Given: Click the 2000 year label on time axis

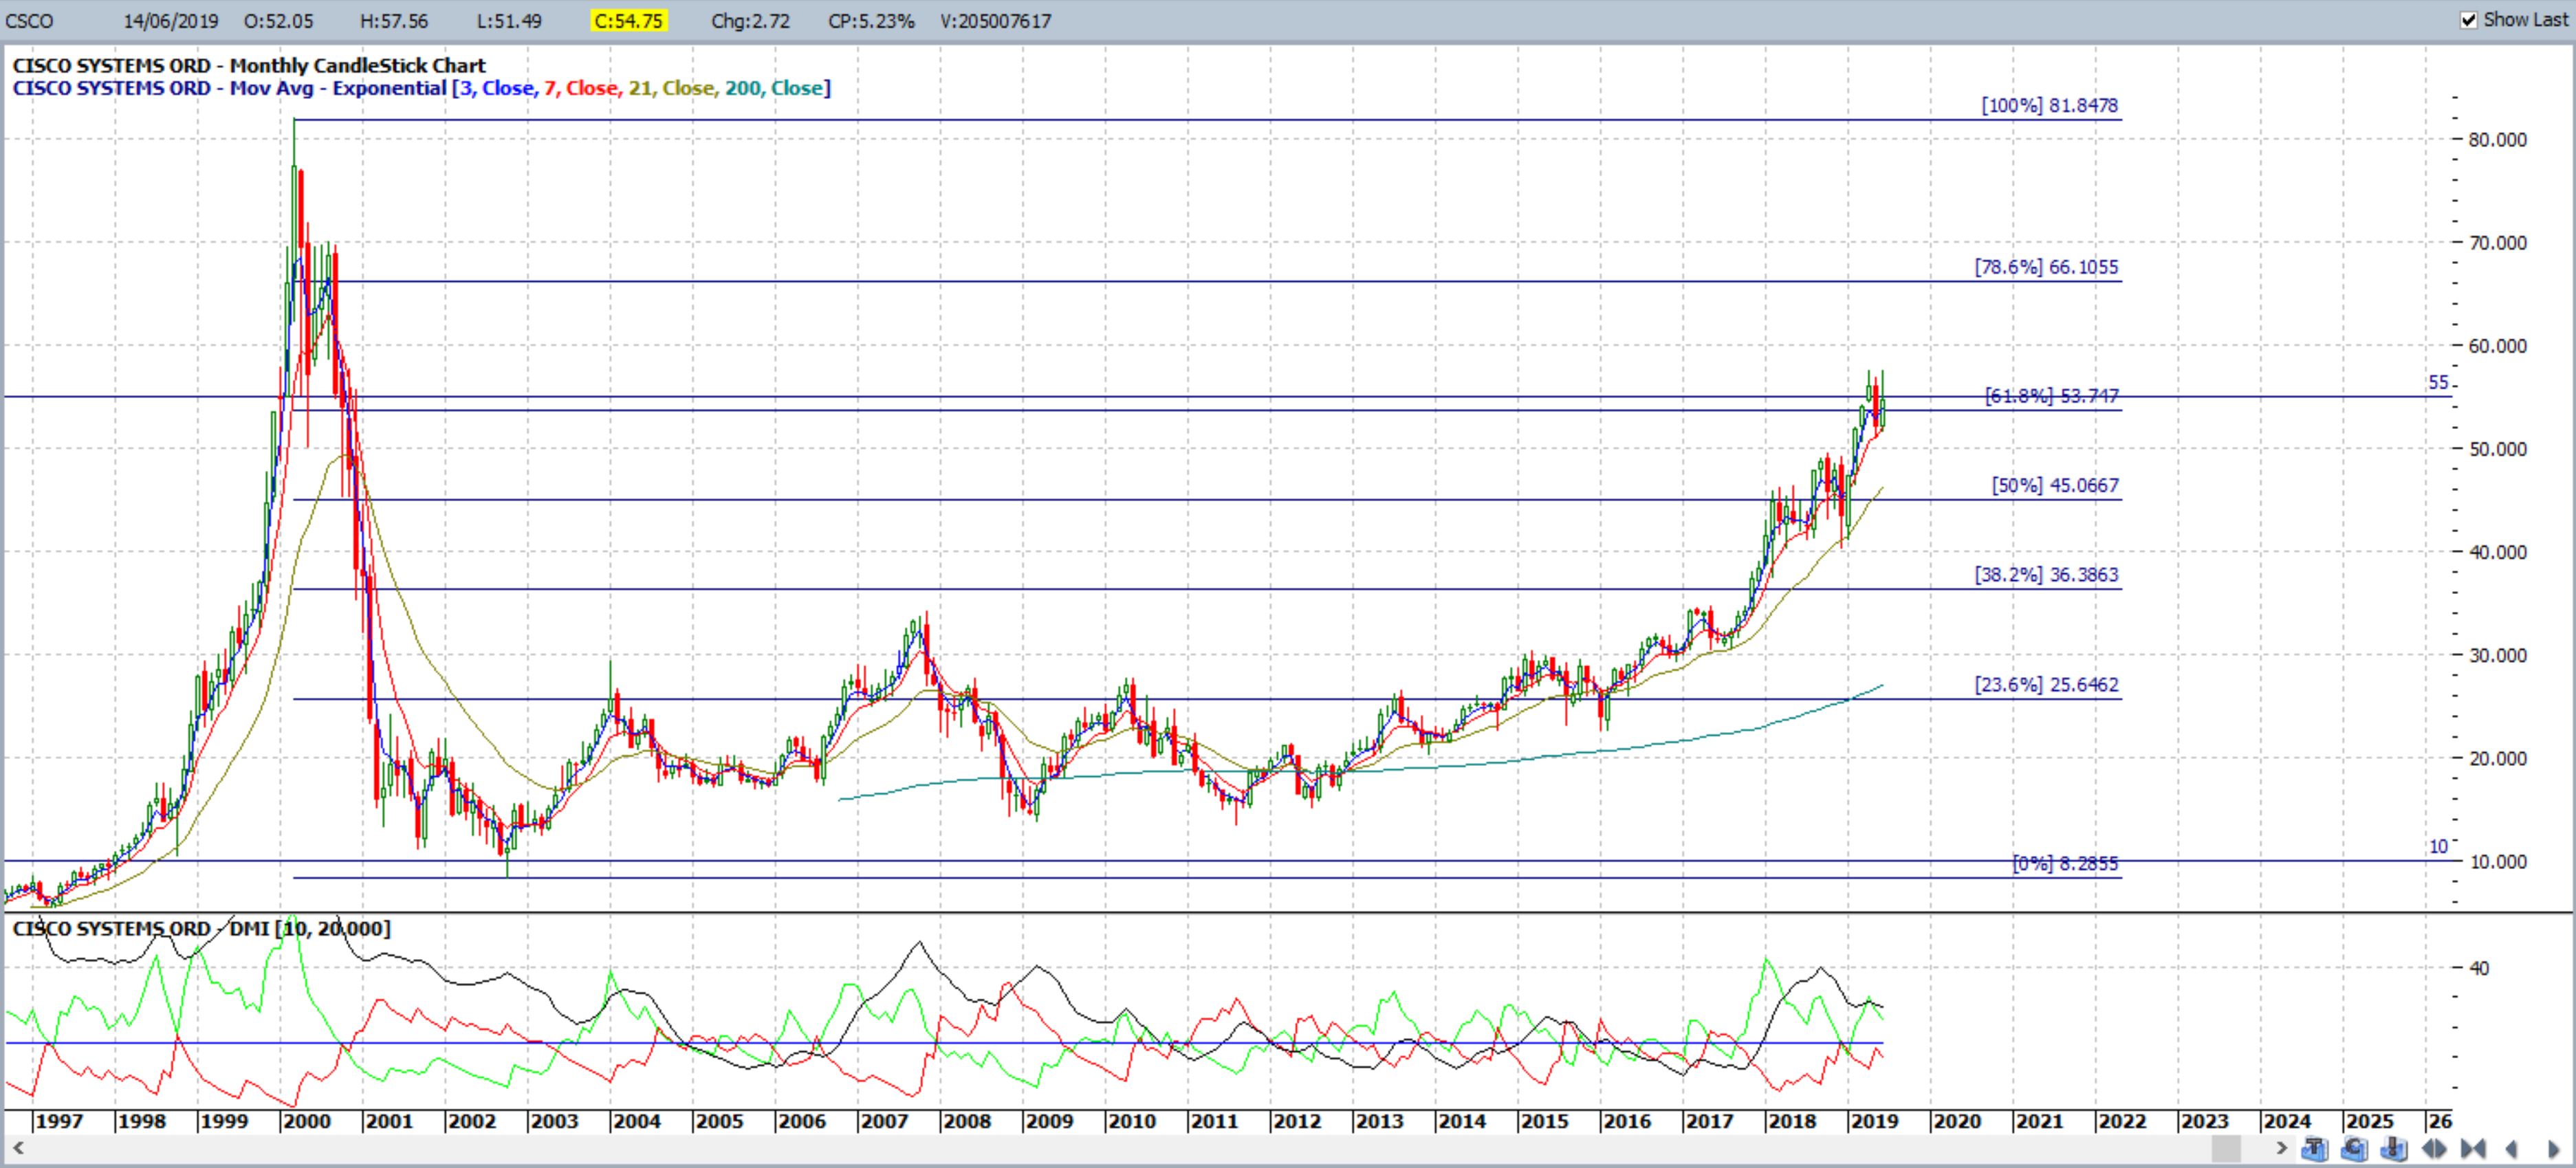Looking at the screenshot, I should pyautogui.click(x=306, y=1121).
